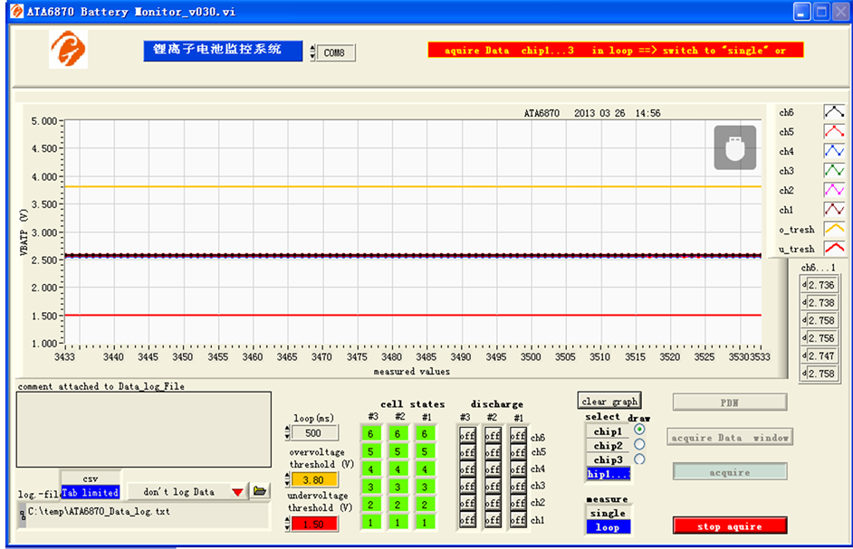Toggle ch6 discharge switch for chip #3
Image resolution: width=853 pixels, height=549 pixels.
coord(467,436)
